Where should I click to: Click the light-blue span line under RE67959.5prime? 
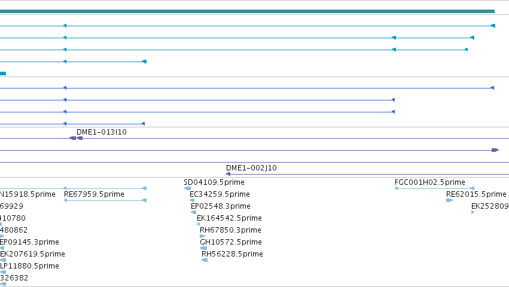[105, 200]
